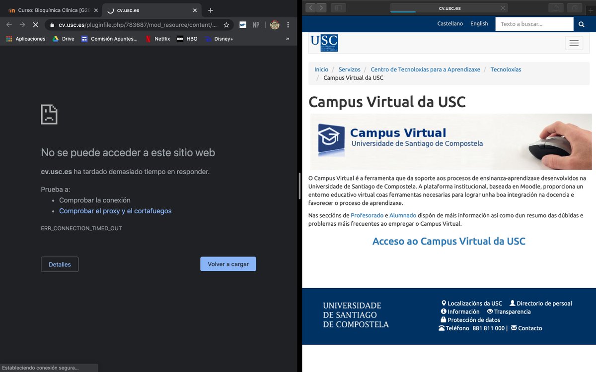This screenshot has width=596, height=372.
Task: Open a new tab in Chrome
Action: point(211,10)
